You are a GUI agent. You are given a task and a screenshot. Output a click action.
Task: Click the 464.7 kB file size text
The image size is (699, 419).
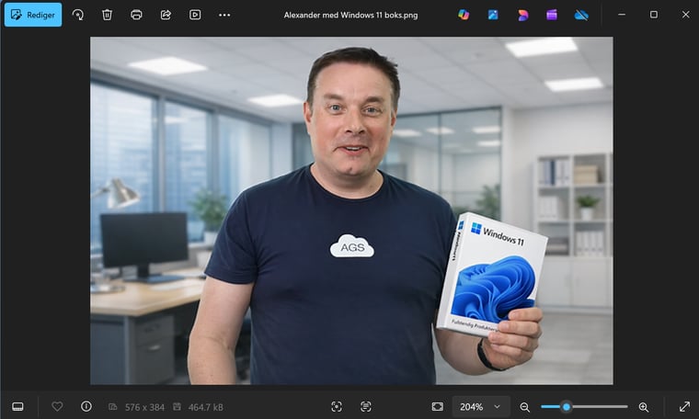tap(205, 407)
